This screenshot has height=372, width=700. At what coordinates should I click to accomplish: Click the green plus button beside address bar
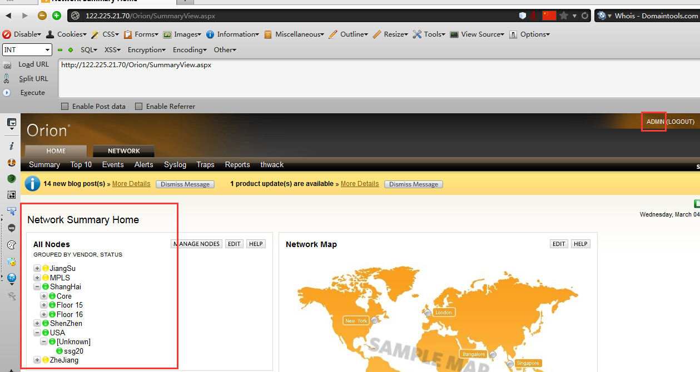point(57,16)
